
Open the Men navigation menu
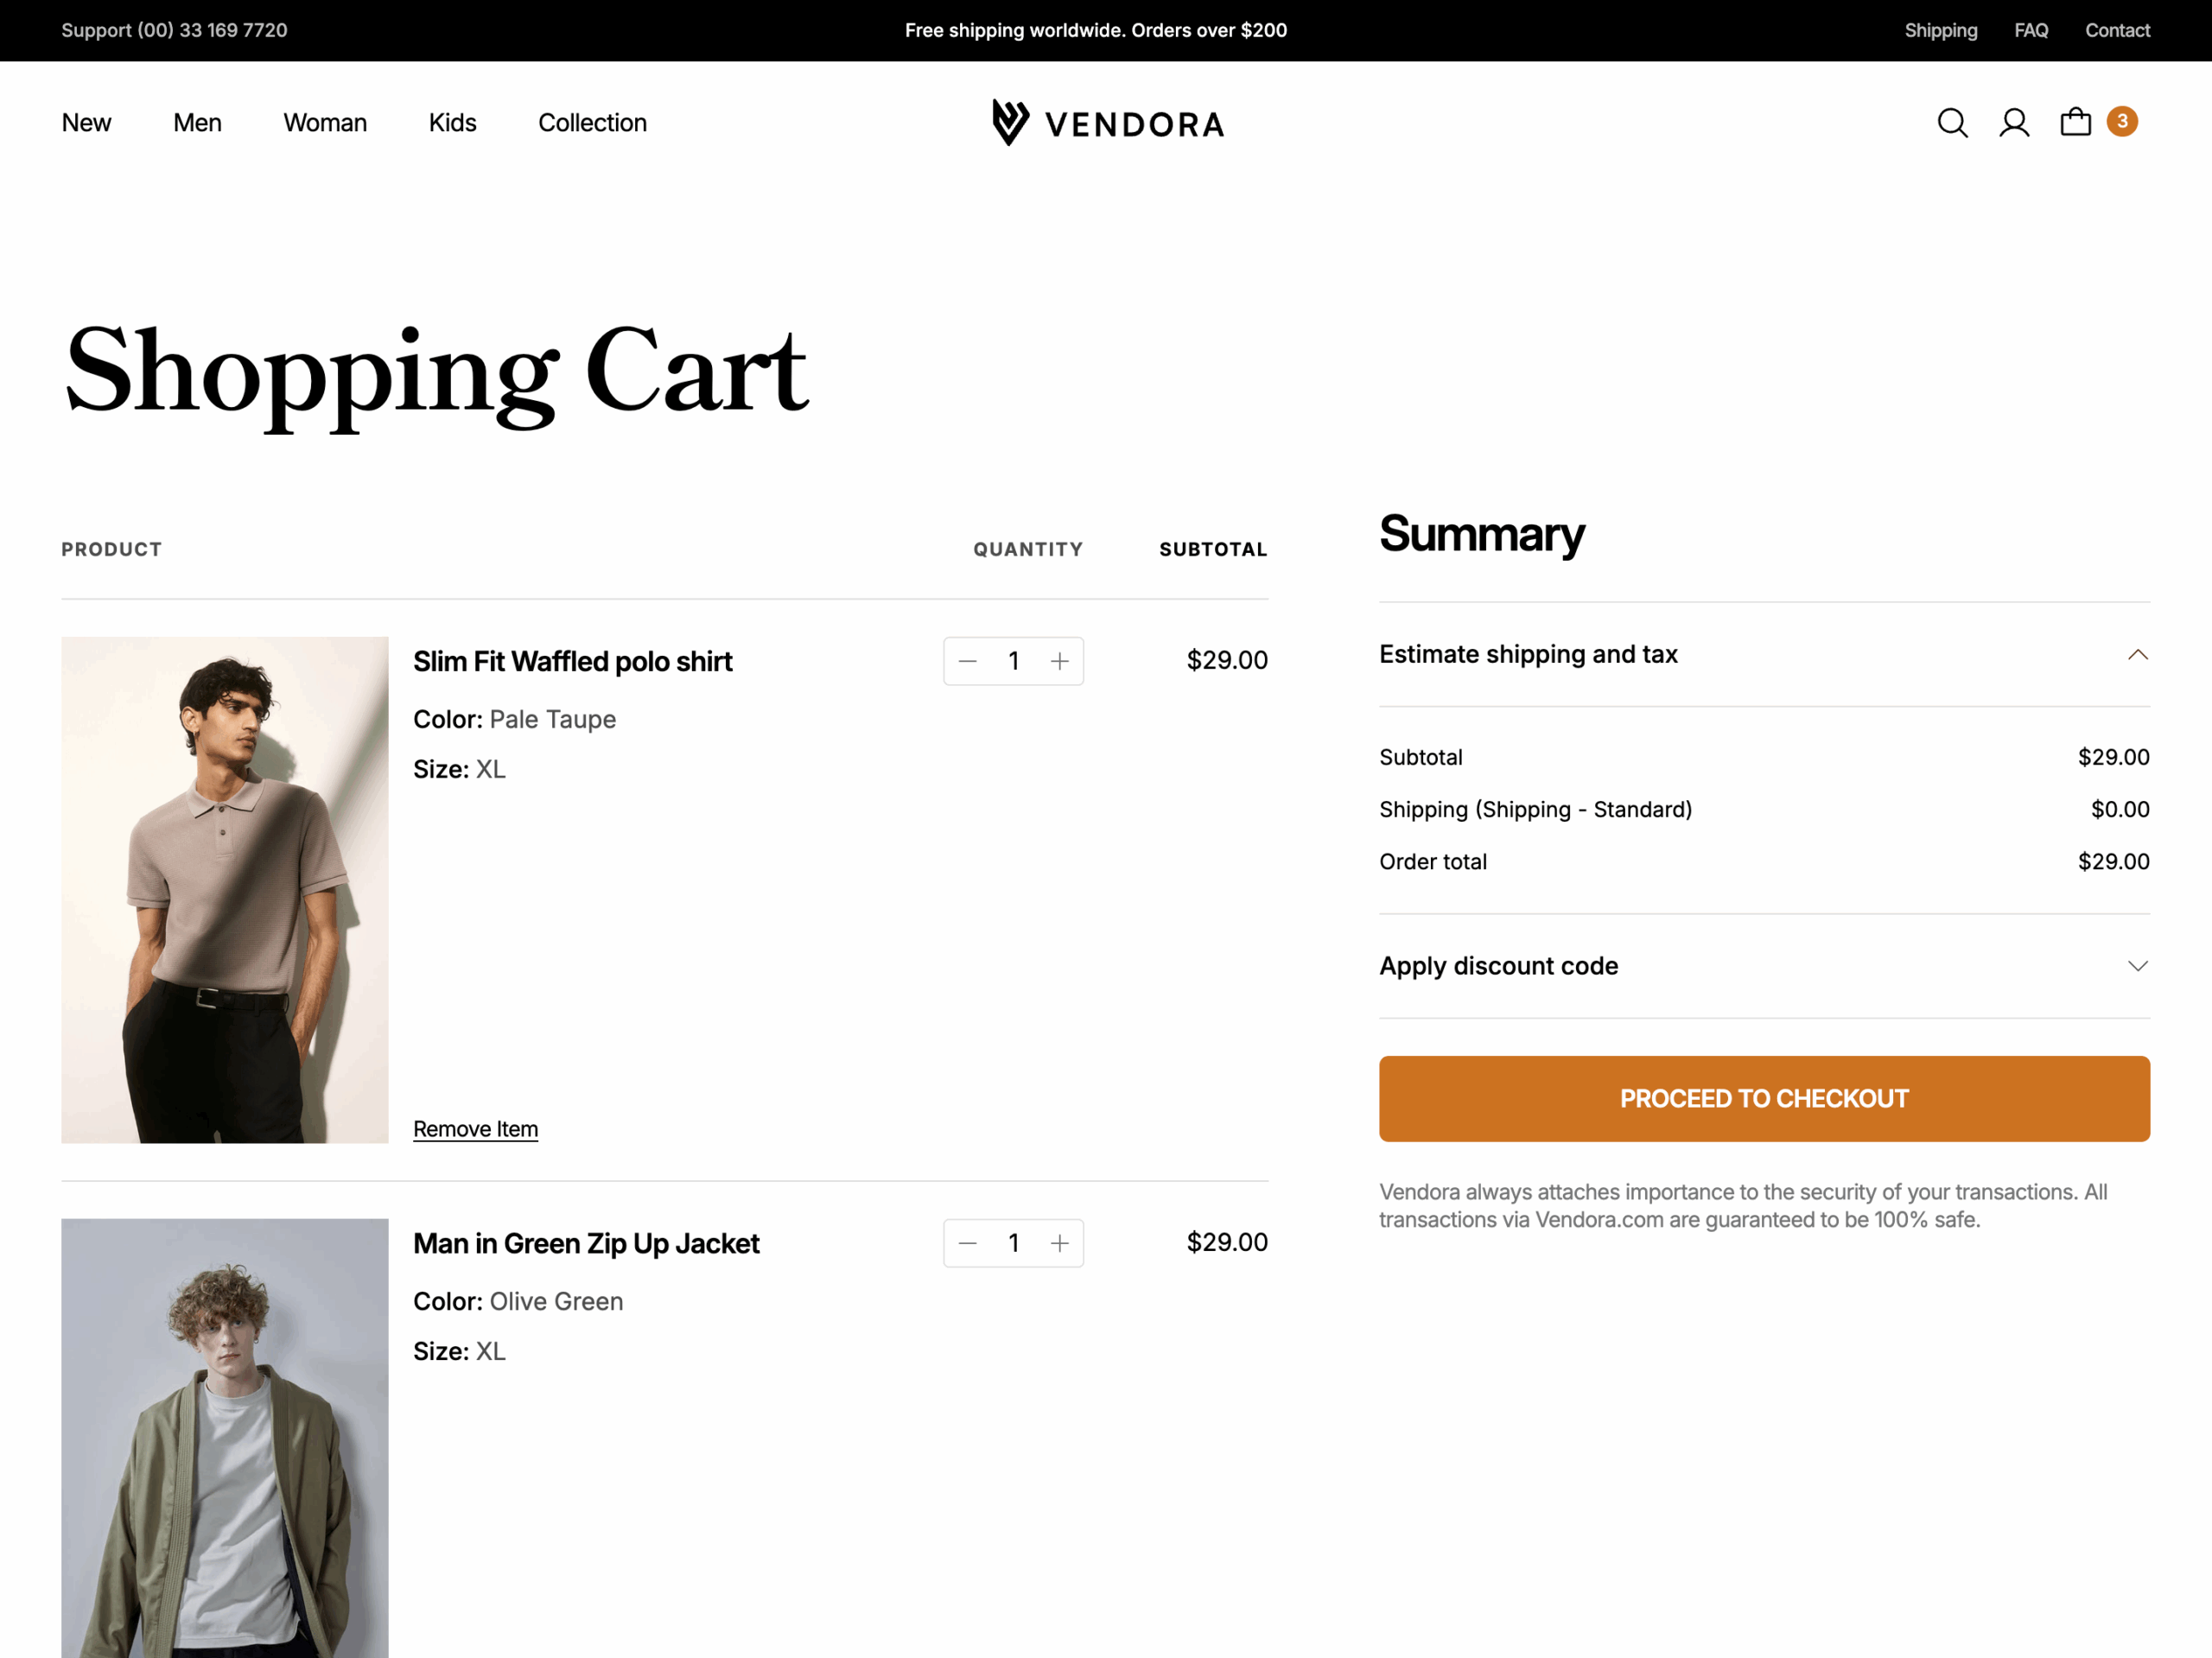pos(197,122)
